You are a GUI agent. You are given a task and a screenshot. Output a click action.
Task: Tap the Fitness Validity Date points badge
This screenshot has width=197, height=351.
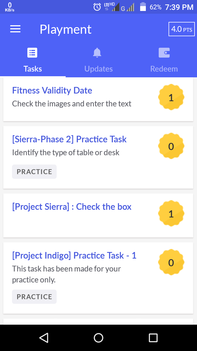[x=171, y=97]
